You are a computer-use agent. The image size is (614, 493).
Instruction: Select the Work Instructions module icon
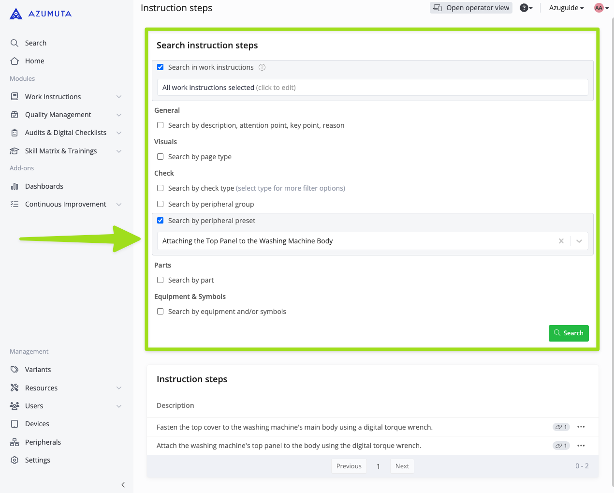click(15, 96)
